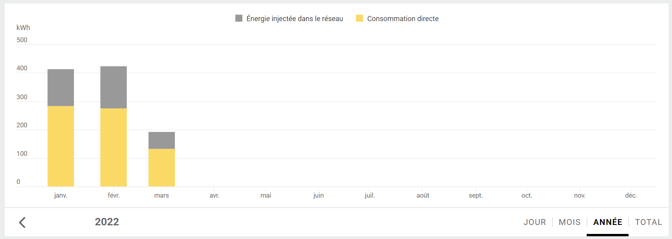This screenshot has width=672, height=239.
Task: Click the janv. month axis label
Action: pos(61,195)
